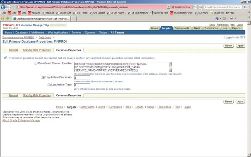The width and height of the screenshot is (251, 157).
Task: Click into the SpeedBitPlus web search box
Action: tap(223, 7)
